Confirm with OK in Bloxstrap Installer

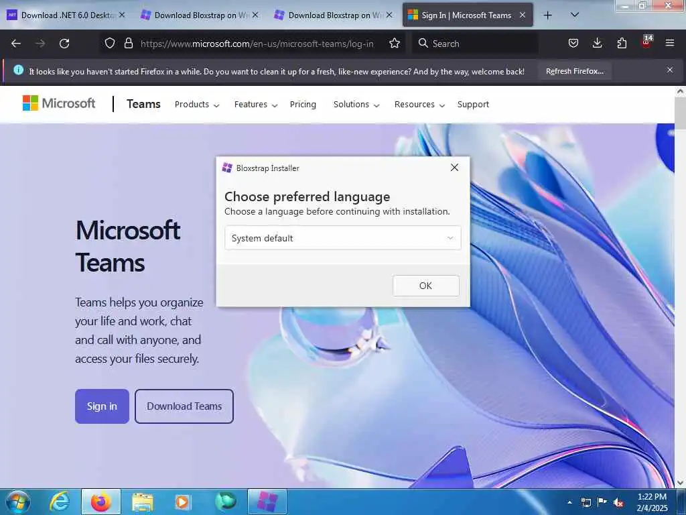(x=425, y=286)
